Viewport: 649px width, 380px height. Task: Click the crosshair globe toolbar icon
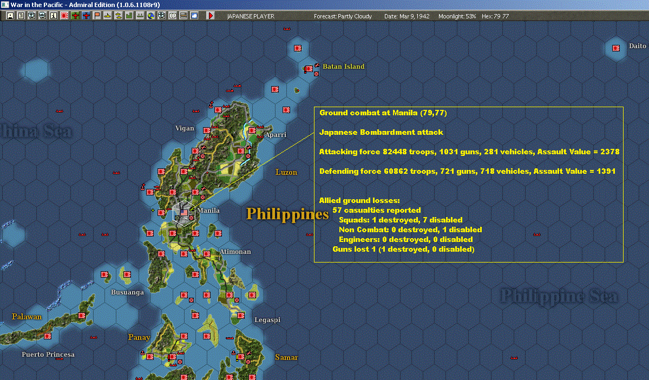click(161, 16)
